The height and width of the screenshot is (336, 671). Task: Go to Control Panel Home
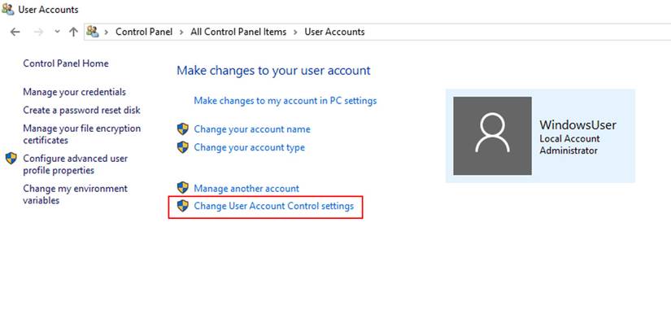pos(65,63)
